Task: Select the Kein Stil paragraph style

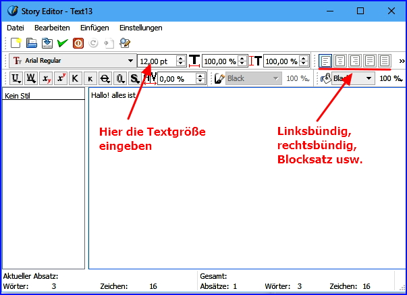Action: 44,96
